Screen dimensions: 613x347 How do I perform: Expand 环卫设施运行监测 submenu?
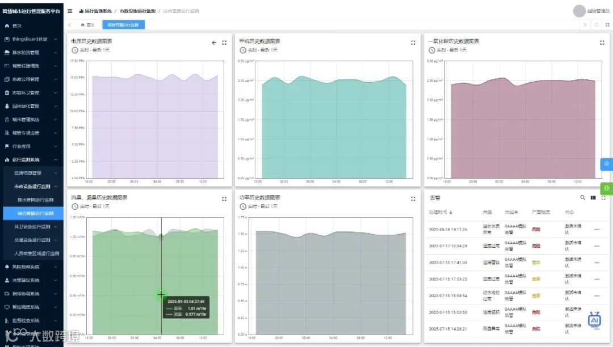click(x=33, y=226)
